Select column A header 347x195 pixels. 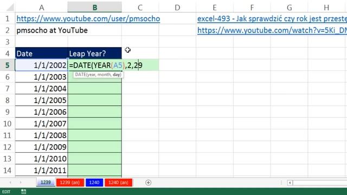41,8
